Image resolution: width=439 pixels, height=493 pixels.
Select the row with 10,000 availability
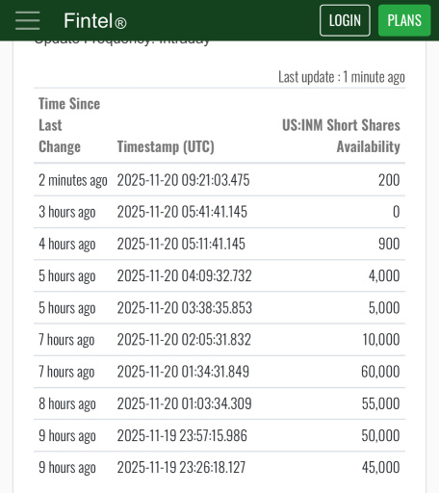(219, 340)
